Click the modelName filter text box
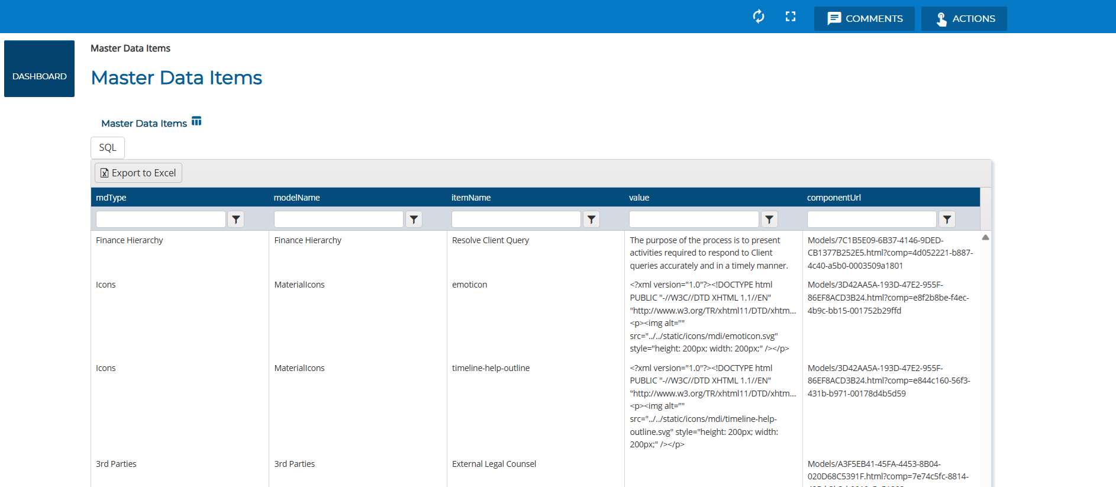Screen dimensions: 1116x487 point(338,220)
